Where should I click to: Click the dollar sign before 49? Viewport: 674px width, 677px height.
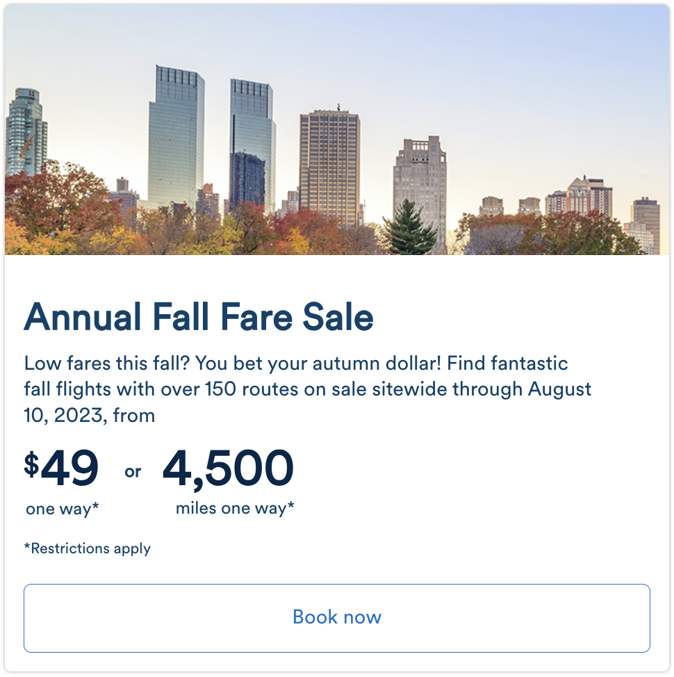click(31, 464)
